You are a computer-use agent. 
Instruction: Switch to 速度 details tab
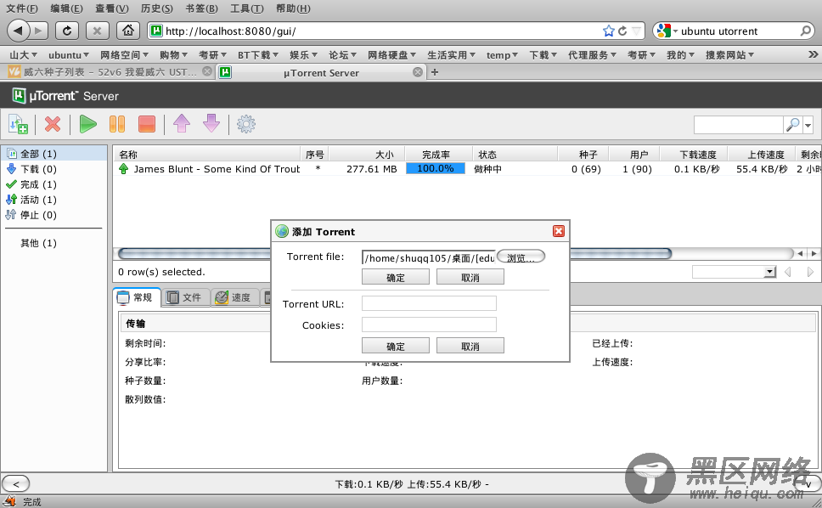[235, 297]
